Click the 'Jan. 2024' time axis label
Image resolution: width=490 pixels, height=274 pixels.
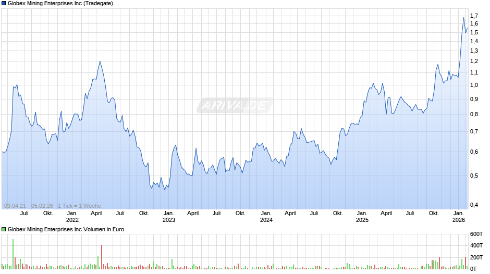pos(266,217)
